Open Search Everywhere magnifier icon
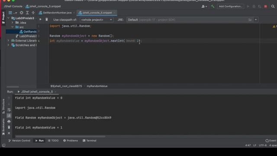Viewport: 277px width, 156px height. (273, 6)
